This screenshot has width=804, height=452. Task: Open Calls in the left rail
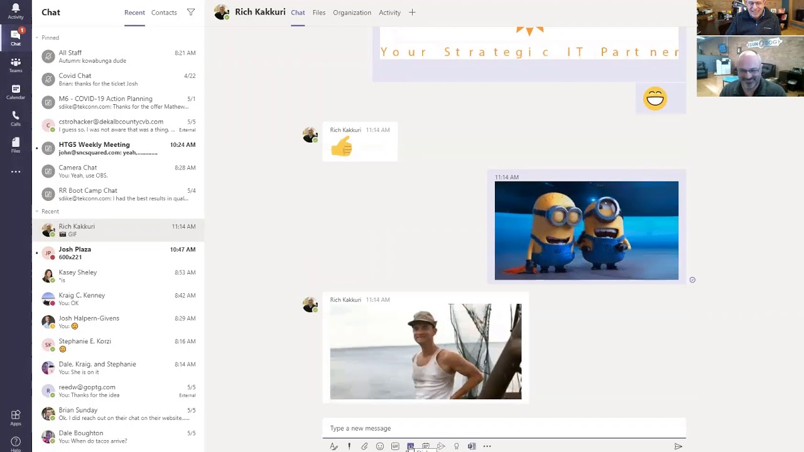point(16,118)
